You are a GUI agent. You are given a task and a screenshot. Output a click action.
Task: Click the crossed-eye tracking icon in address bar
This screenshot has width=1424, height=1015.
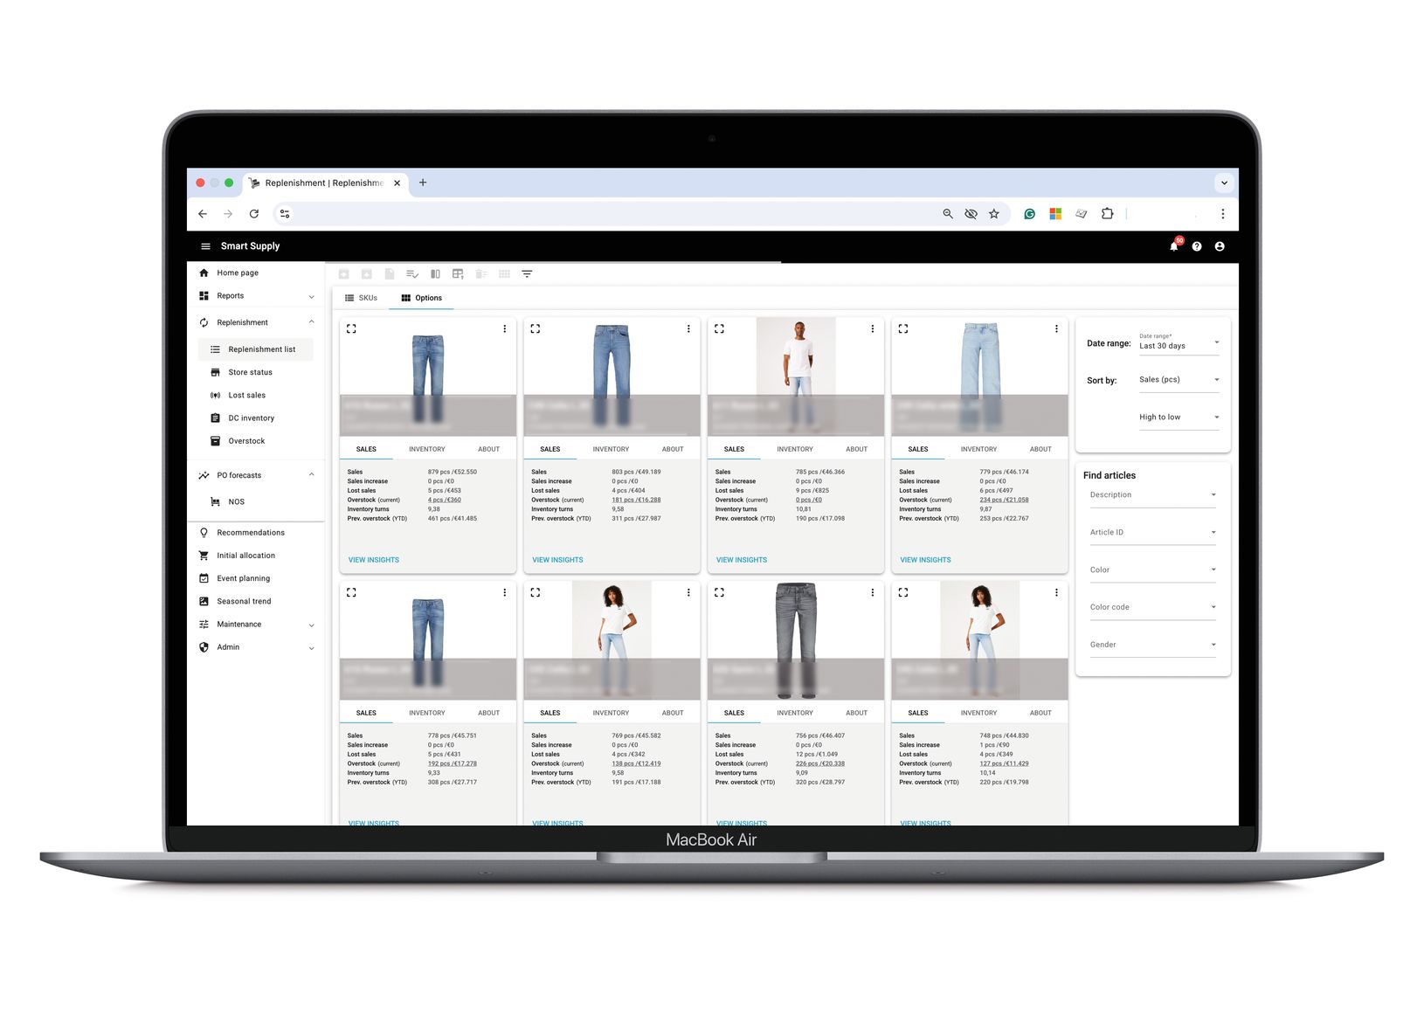coord(971,214)
